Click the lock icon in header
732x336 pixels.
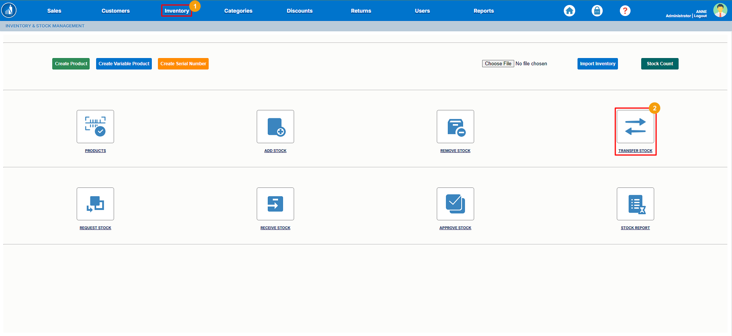click(x=597, y=11)
